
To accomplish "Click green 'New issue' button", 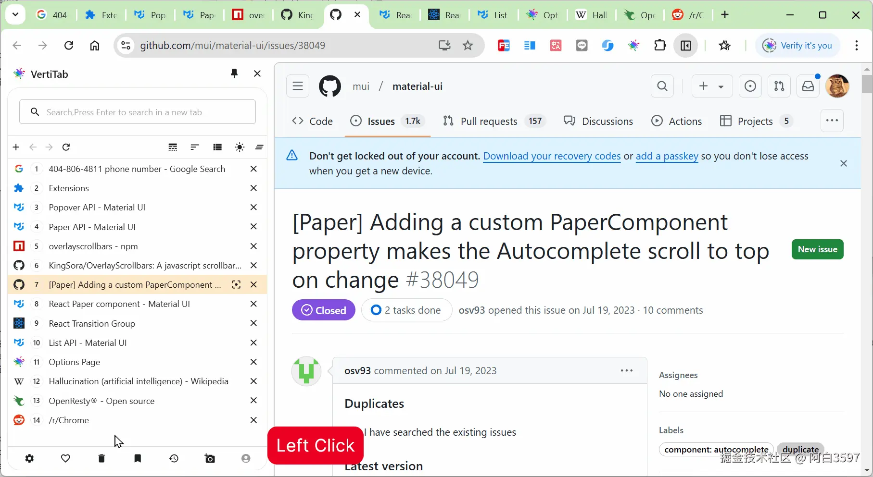I will tap(818, 249).
